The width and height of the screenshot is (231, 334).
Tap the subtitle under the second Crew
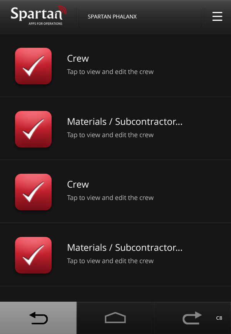point(110,198)
